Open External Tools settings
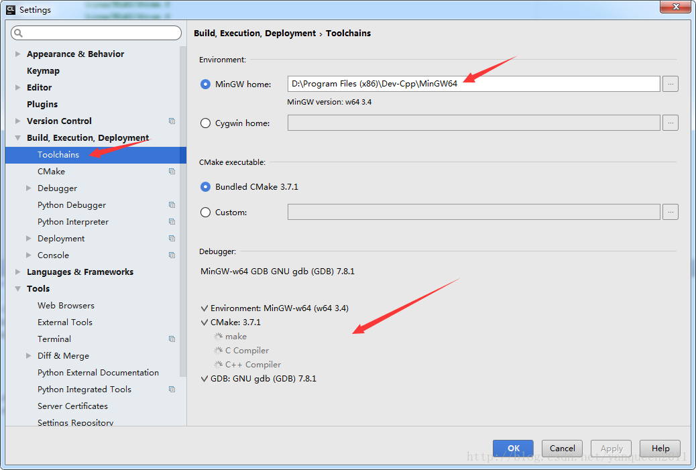This screenshot has height=470, width=696. tap(65, 322)
